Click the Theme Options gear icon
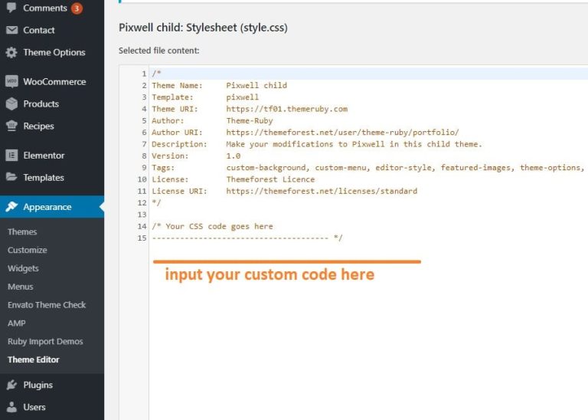588x420 pixels. (x=11, y=52)
